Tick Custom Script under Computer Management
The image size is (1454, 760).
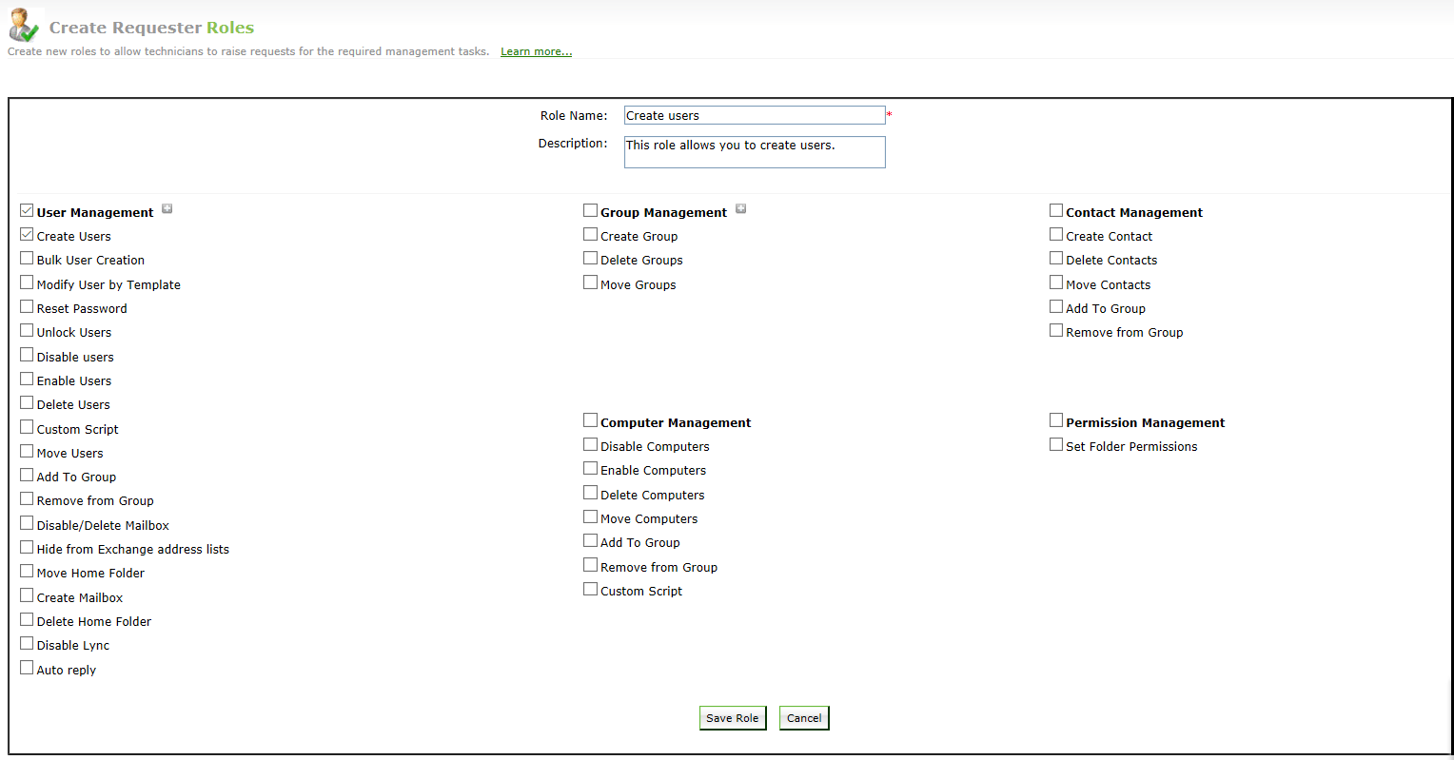tap(590, 589)
